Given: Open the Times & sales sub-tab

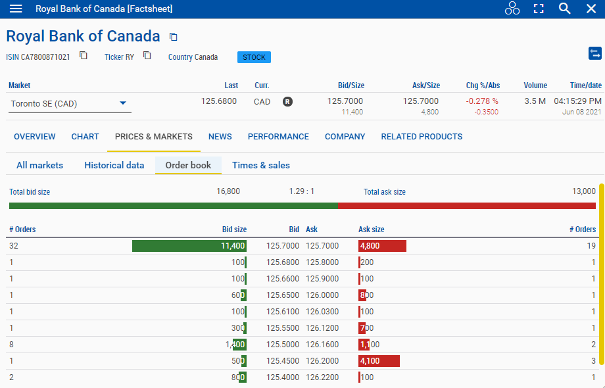Looking at the screenshot, I should point(261,166).
